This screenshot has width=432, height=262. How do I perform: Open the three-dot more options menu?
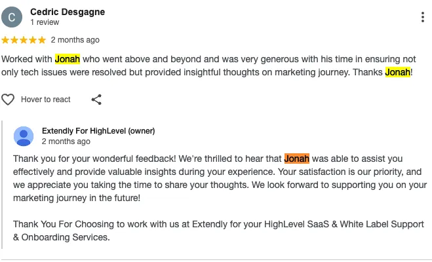coord(423,17)
